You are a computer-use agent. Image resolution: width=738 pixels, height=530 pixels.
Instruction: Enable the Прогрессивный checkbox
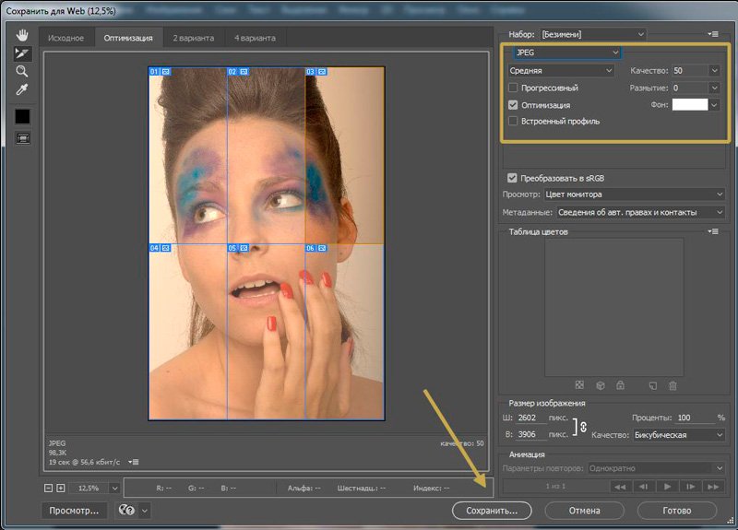point(513,88)
